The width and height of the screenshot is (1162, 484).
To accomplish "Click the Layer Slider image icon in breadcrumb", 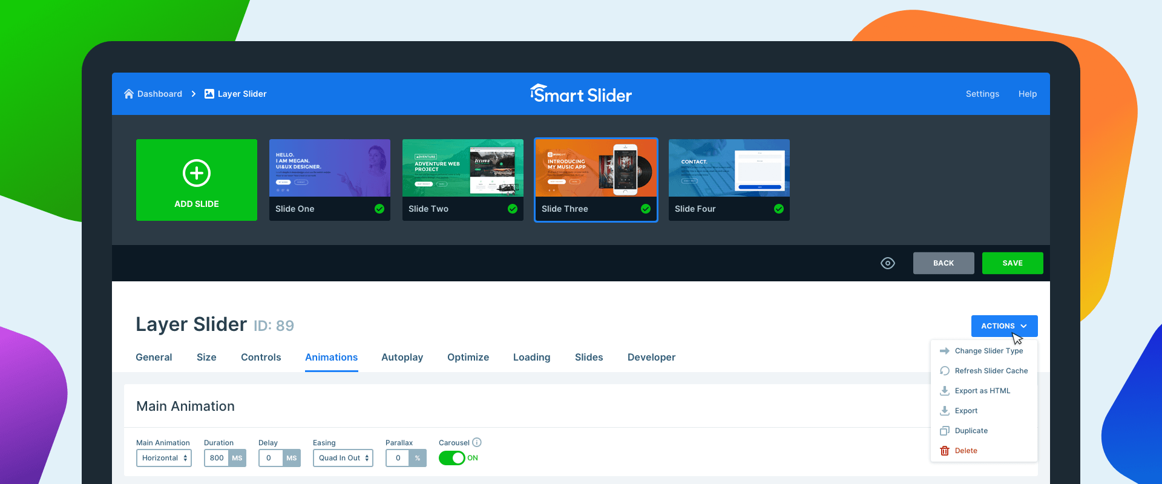I will [x=209, y=94].
